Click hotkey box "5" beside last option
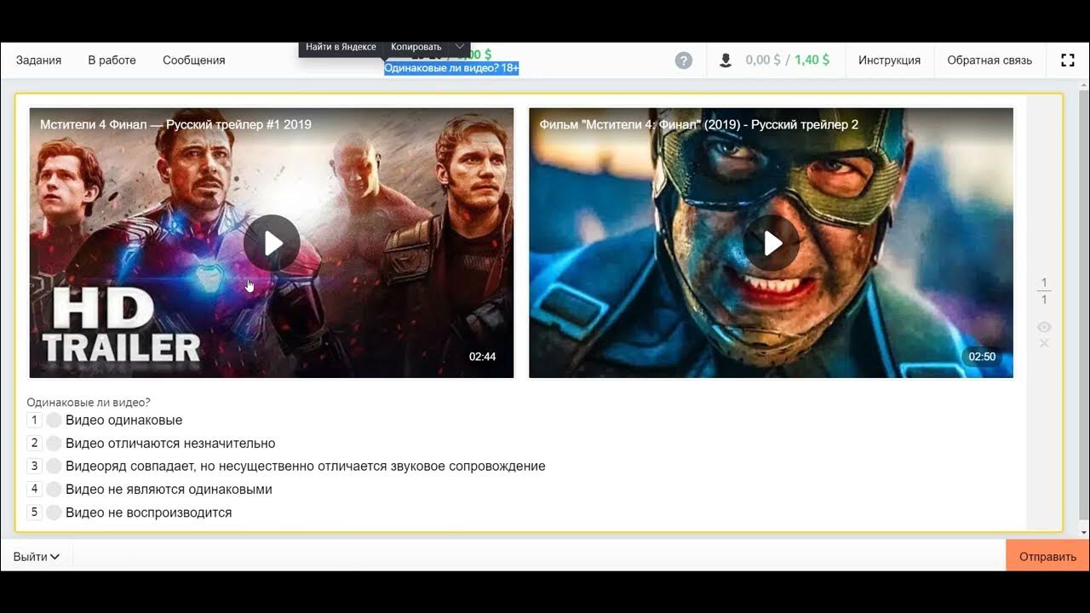The height and width of the screenshot is (613, 1090). tap(34, 512)
